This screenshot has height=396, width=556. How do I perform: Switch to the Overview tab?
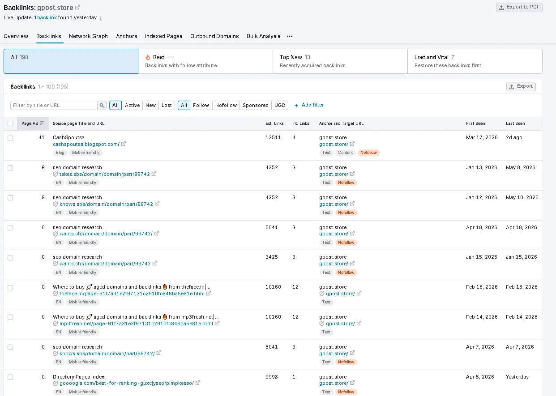(x=16, y=36)
